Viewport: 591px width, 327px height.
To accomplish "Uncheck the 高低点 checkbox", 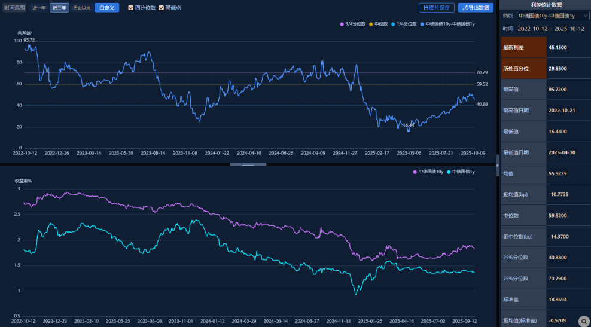I will pyautogui.click(x=161, y=8).
